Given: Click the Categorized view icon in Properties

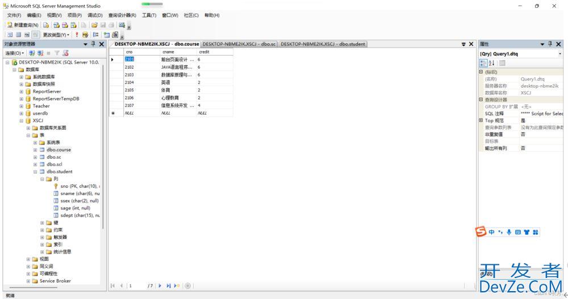Looking at the screenshot, I should coord(483,63).
